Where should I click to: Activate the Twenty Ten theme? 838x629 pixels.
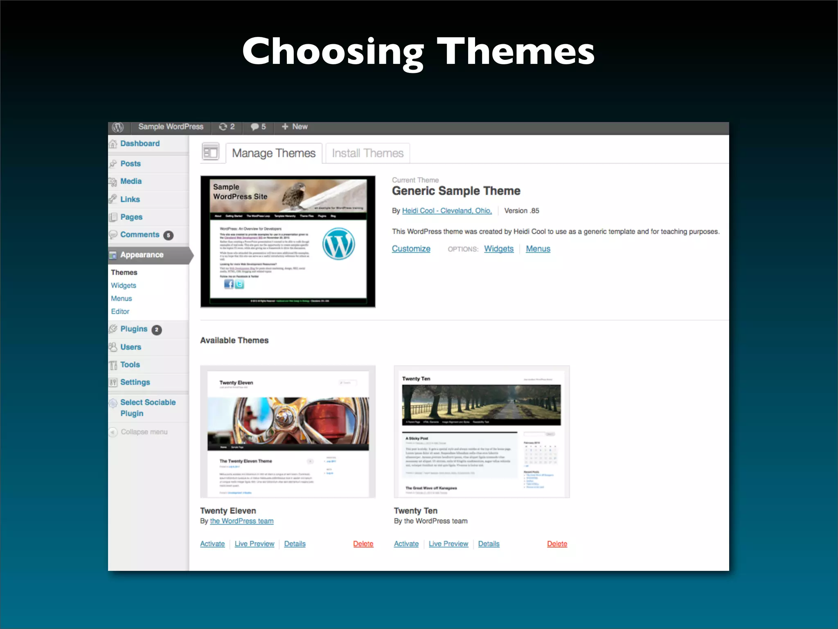406,544
